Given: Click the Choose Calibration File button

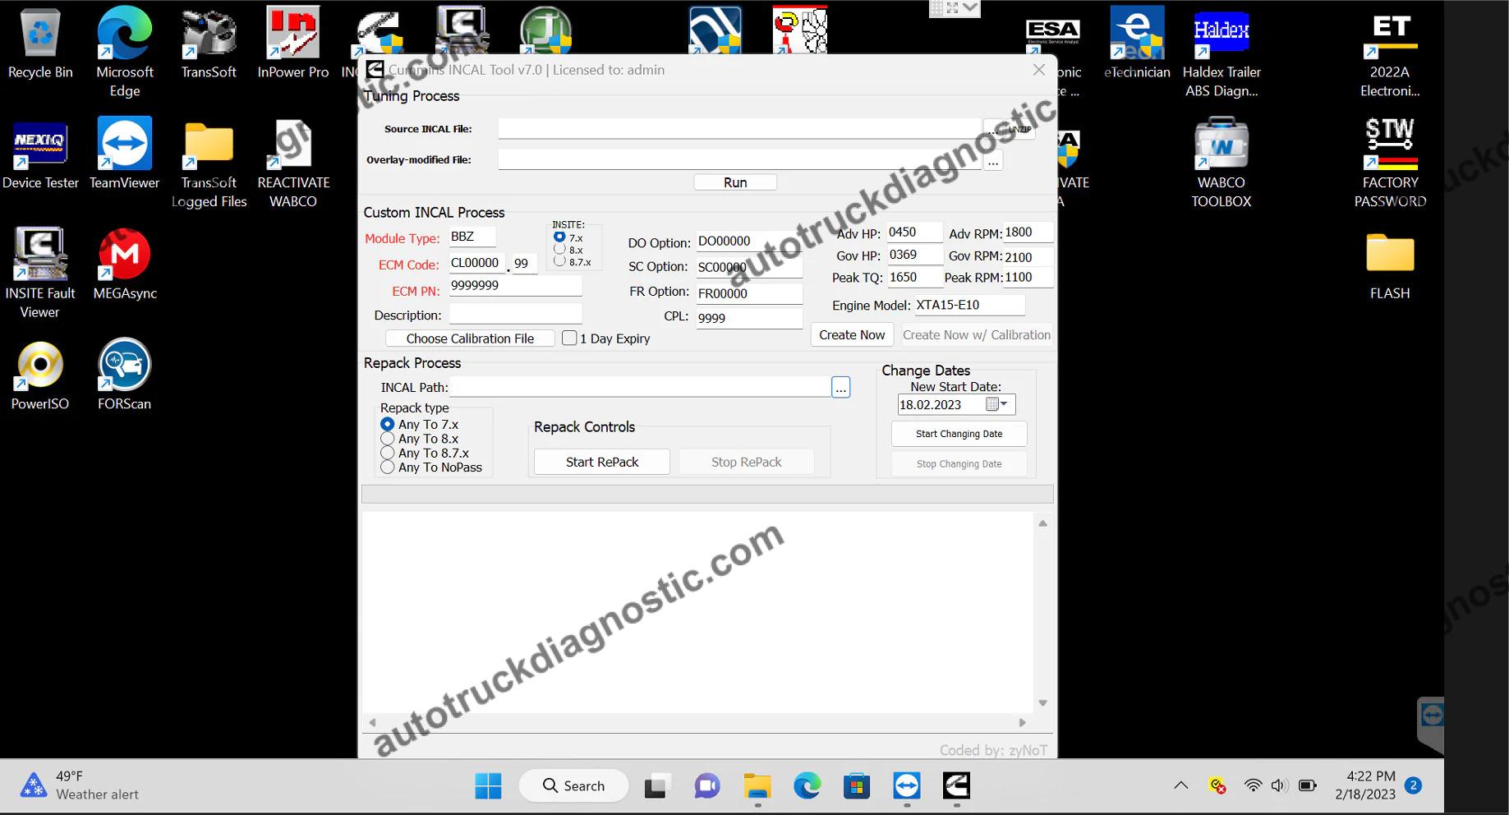Looking at the screenshot, I should (x=470, y=338).
